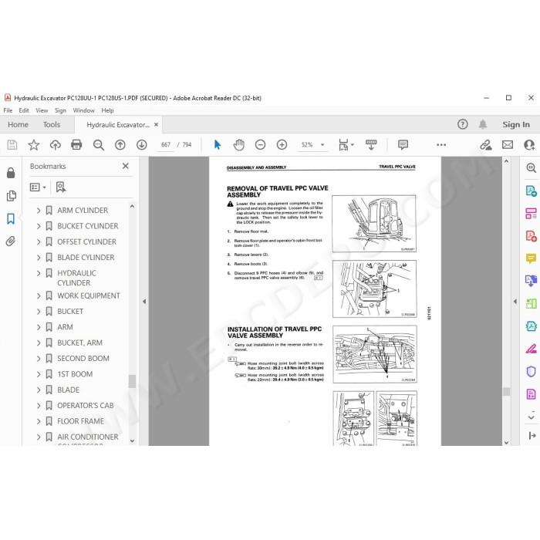
Task: Expand the ARM CYLINDER bookmark
Action: coord(39,211)
